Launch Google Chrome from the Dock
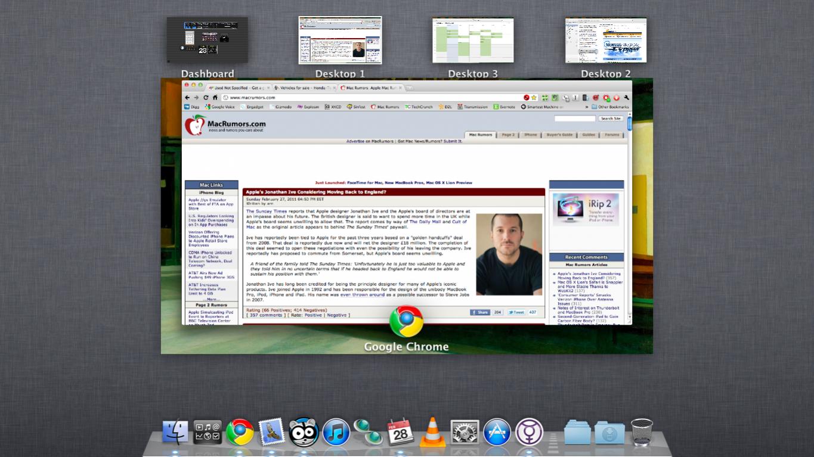This screenshot has width=814, height=457. [240, 433]
